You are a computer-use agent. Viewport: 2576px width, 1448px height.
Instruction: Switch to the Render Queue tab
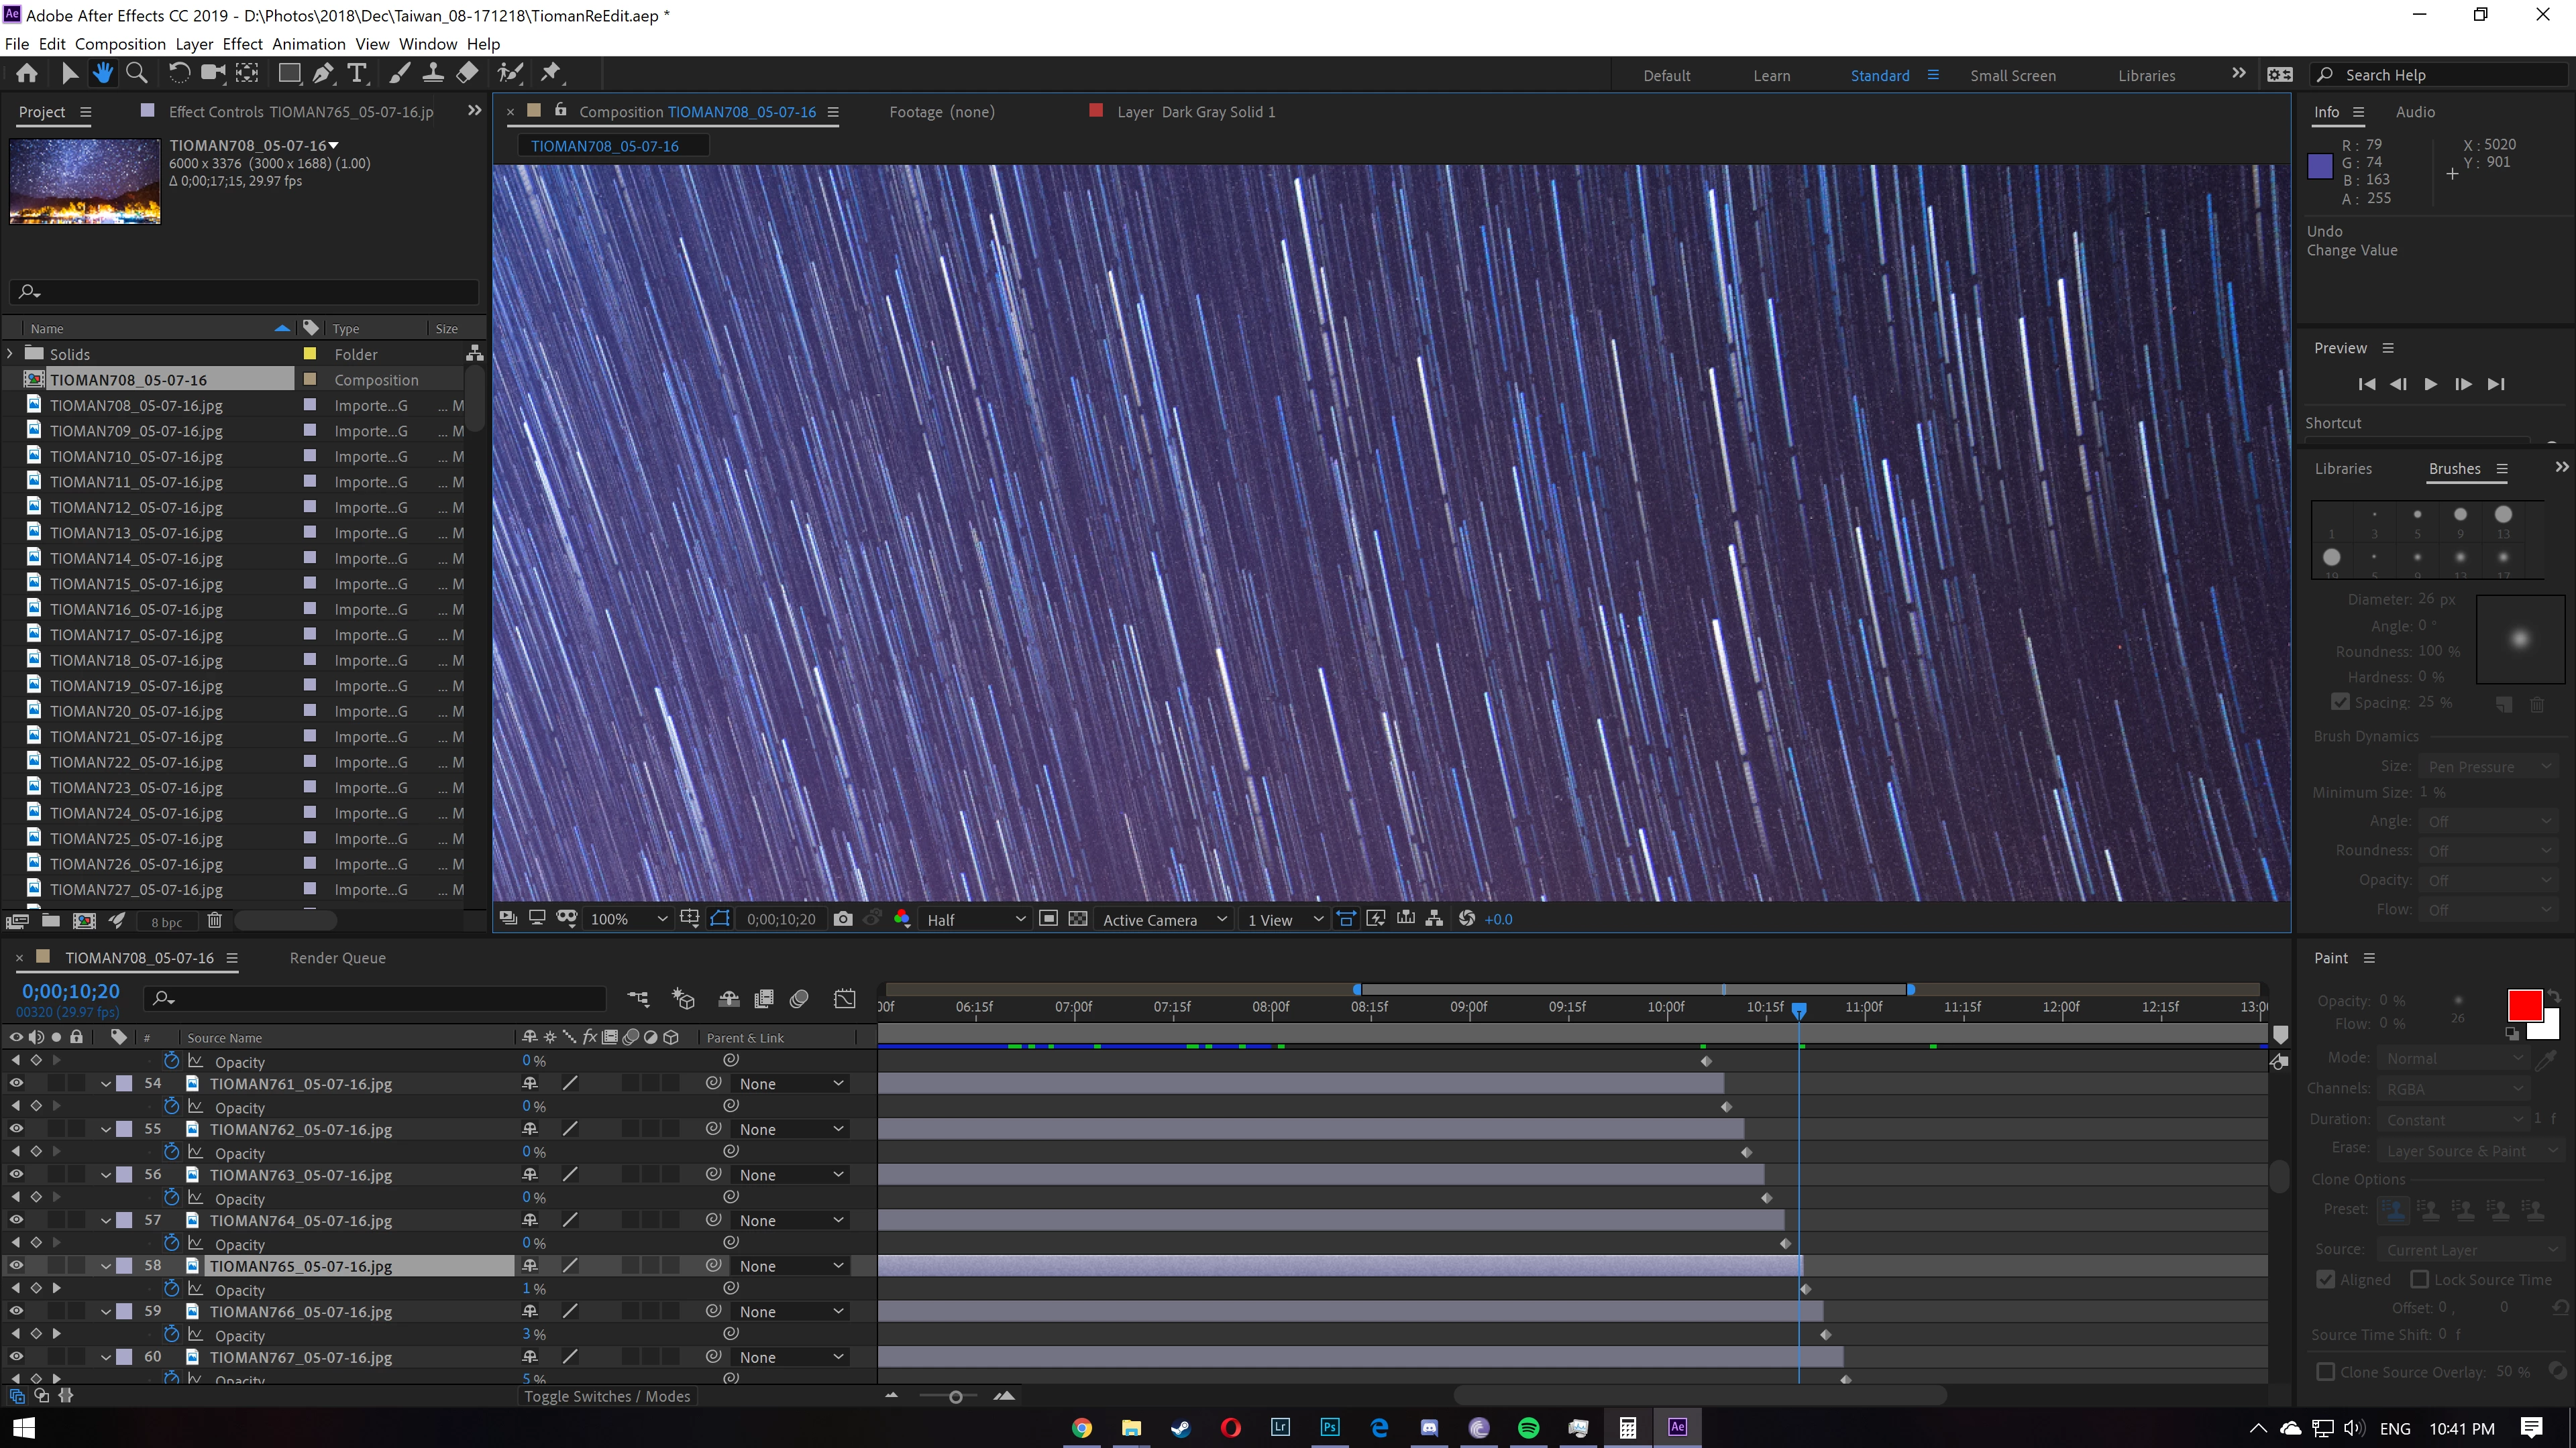coord(337,957)
